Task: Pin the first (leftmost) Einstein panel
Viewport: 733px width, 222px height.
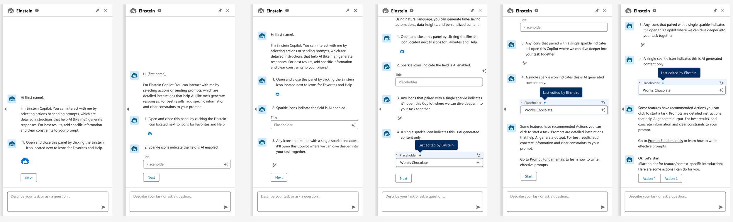Action: click(97, 11)
